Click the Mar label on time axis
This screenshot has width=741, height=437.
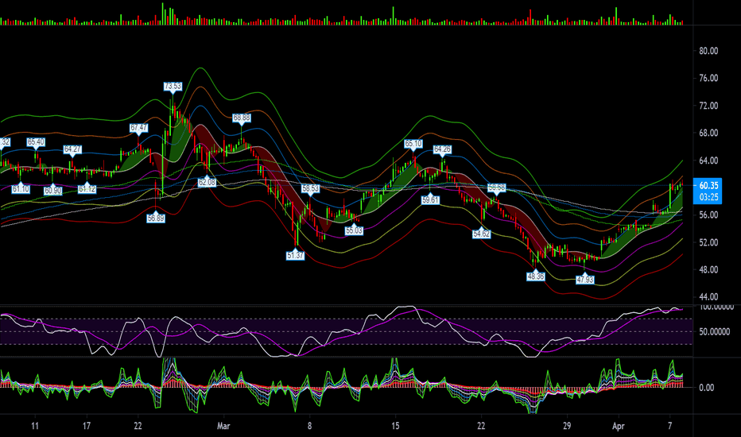tap(223, 426)
